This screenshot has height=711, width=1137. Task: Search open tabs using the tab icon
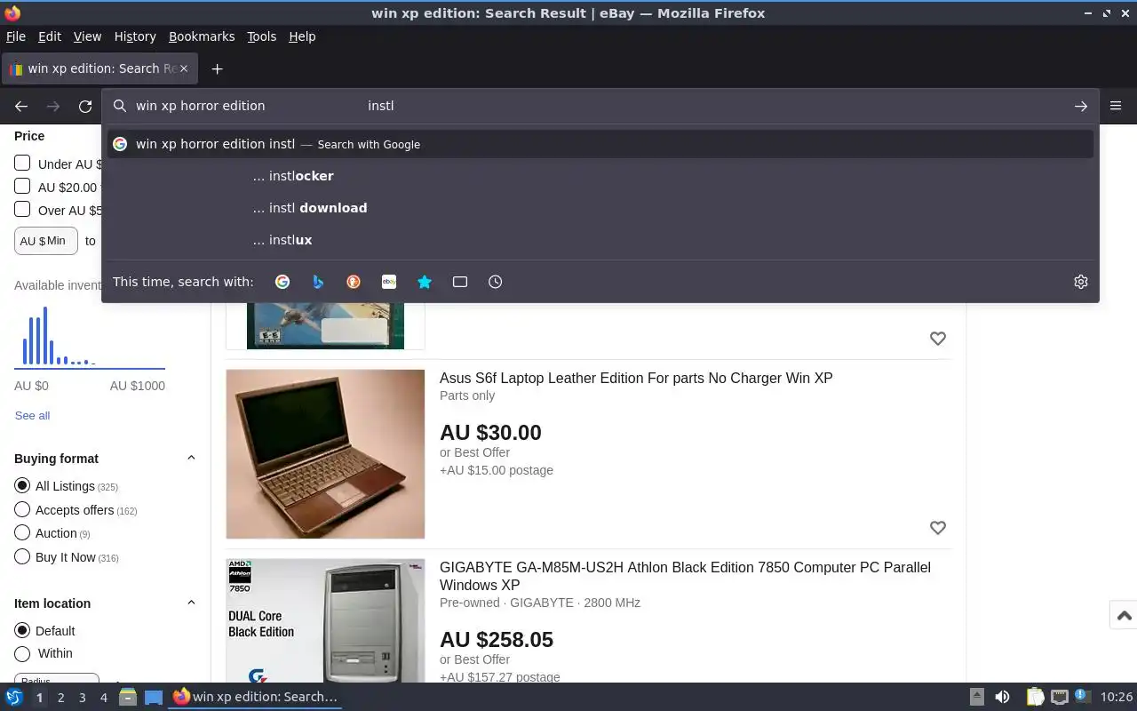[460, 282]
